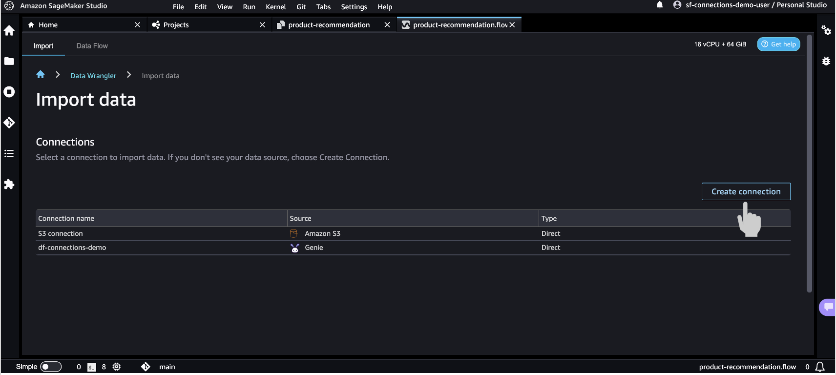The image size is (836, 375).
Task: Open the Kernel menu
Action: pyautogui.click(x=276, y=7)
